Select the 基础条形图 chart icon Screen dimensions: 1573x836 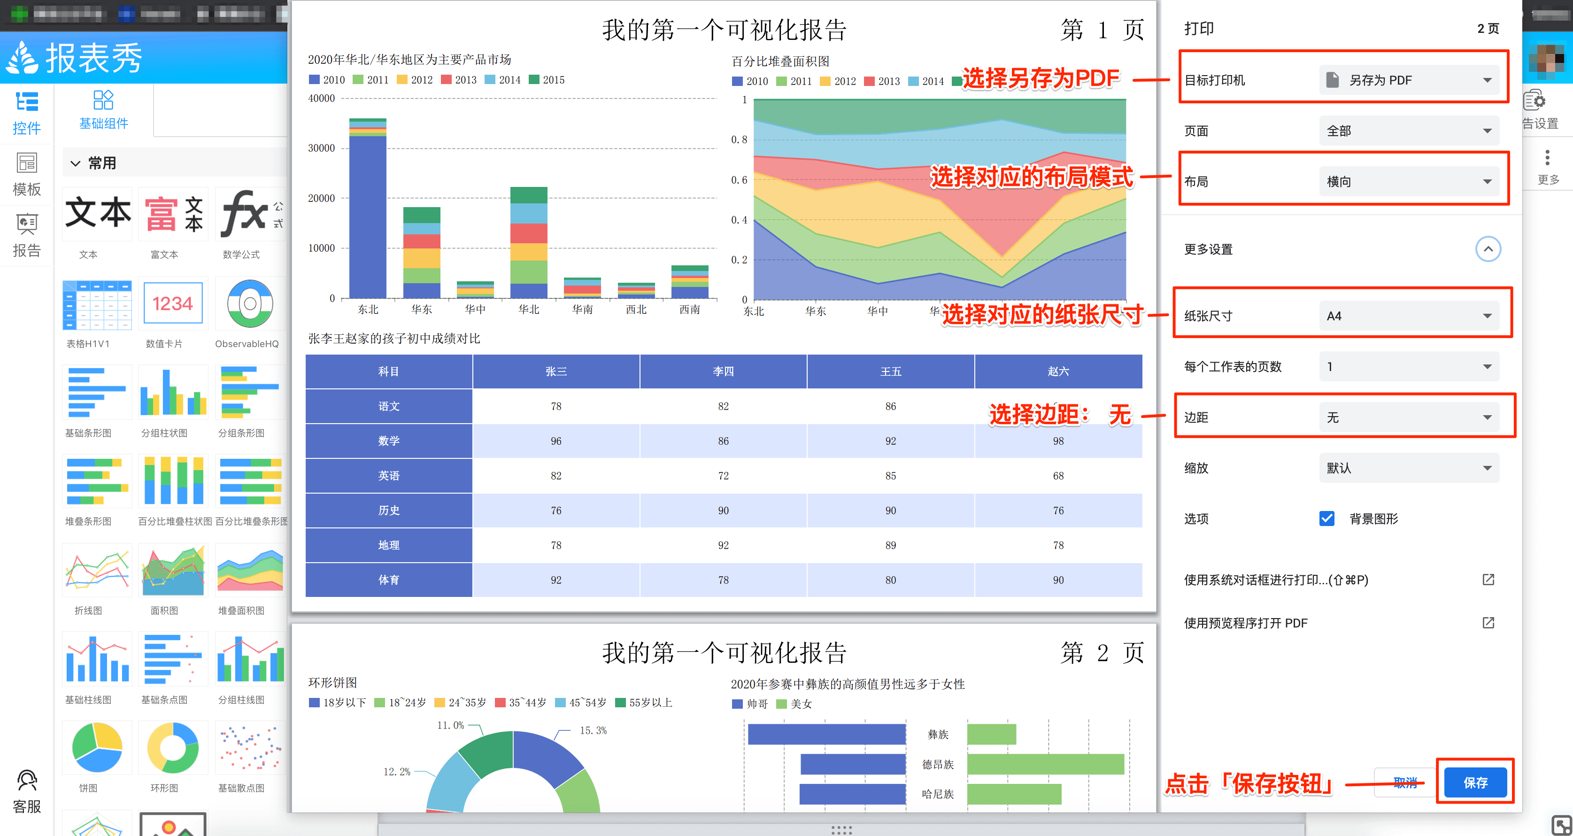98,392
